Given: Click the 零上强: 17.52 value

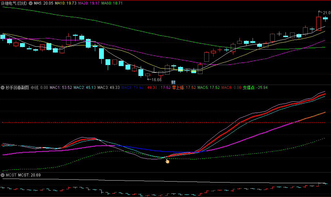Looking at the screenshot, I should 184,88.
